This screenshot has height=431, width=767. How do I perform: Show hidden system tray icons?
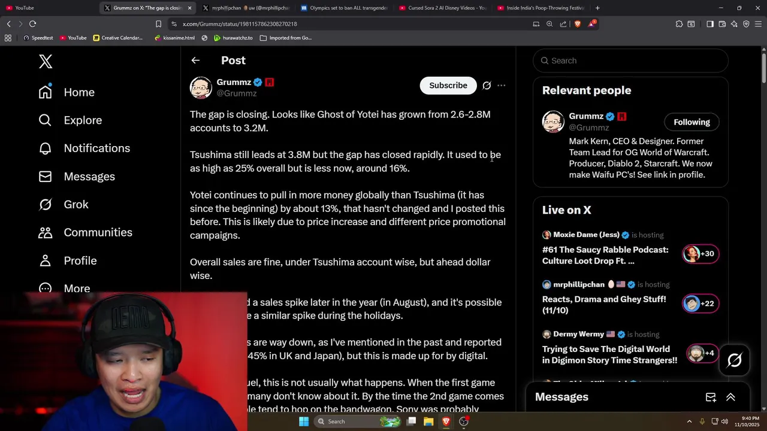click(x=689, y=421)
